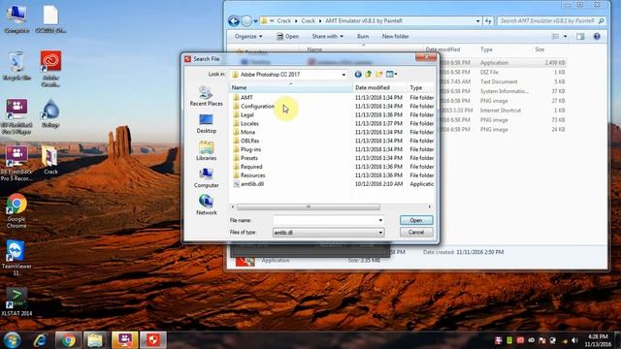
Task: Go to Desktop in the dialog's places bar
Action: 206,123
